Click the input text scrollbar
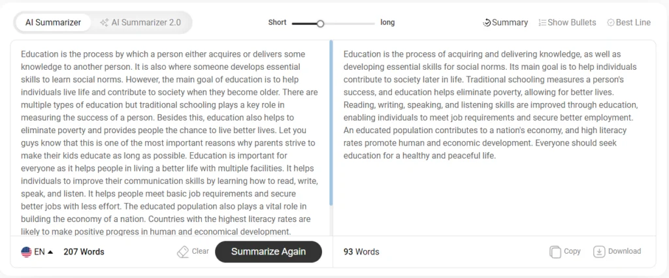Image resolution: width=669 pixels, height=278 pixels. tap(331, 124)
